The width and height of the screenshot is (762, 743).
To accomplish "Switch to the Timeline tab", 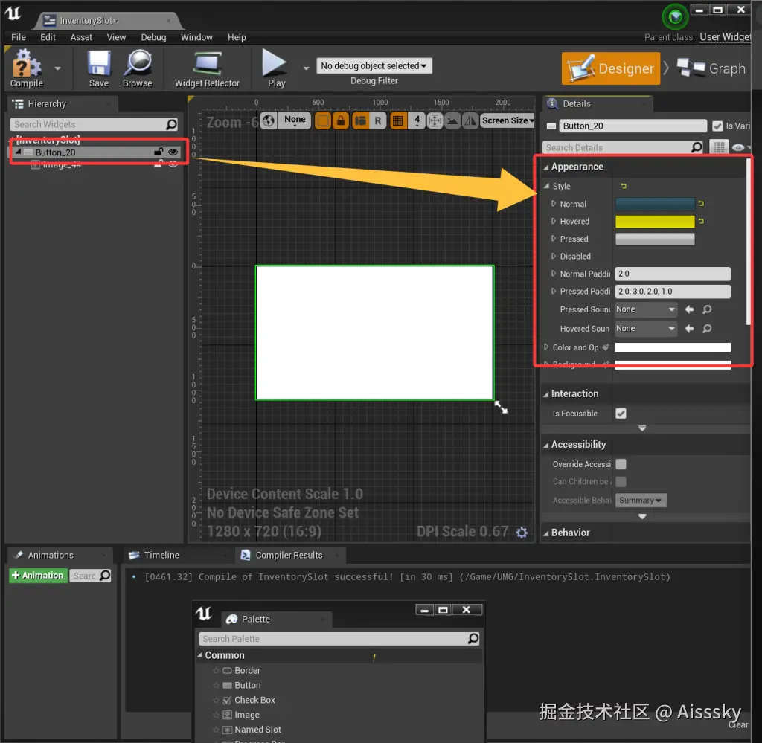I will point(161,555).
